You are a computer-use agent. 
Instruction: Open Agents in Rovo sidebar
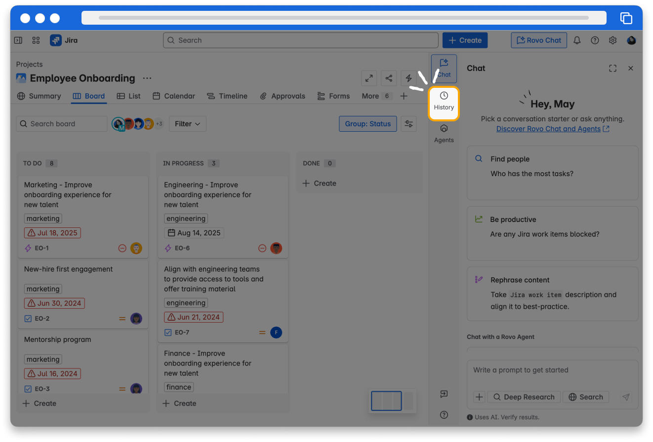pos(444,134)
